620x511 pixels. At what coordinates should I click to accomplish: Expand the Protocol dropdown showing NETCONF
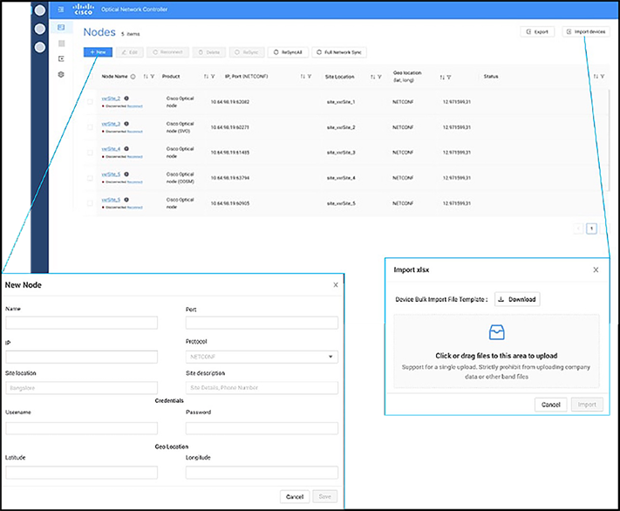(x=262, y=357)
